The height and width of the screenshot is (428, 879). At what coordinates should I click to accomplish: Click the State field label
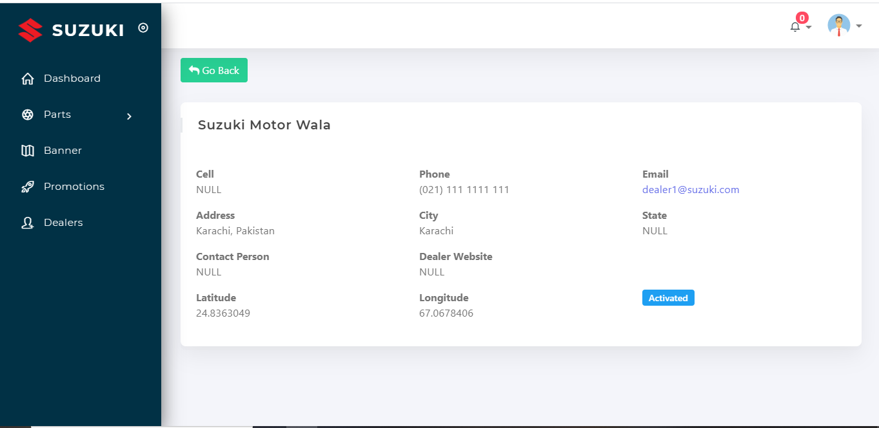(655, 216)
